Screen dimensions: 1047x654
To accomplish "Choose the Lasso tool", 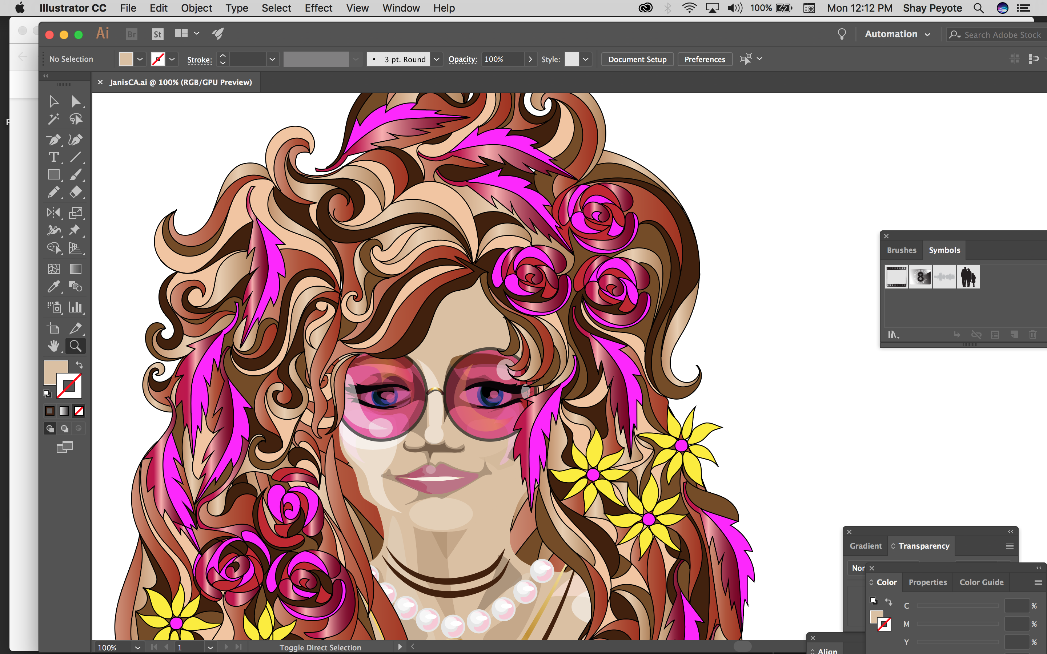I will click(x=76, y=119).
